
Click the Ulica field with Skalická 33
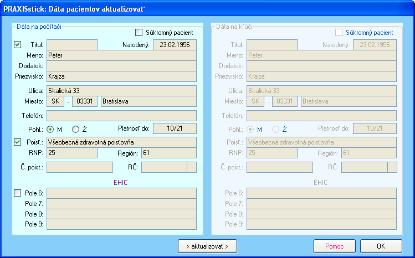click(121, 91)
